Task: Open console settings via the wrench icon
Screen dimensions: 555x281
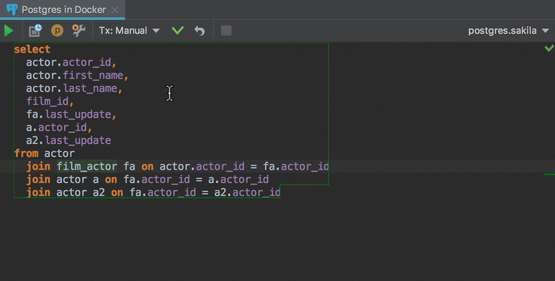Action: 78,31
